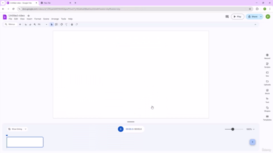The width and height of the screenshot is (273, 153).
Task: Open a new browser tab
Action: point(76,3)
